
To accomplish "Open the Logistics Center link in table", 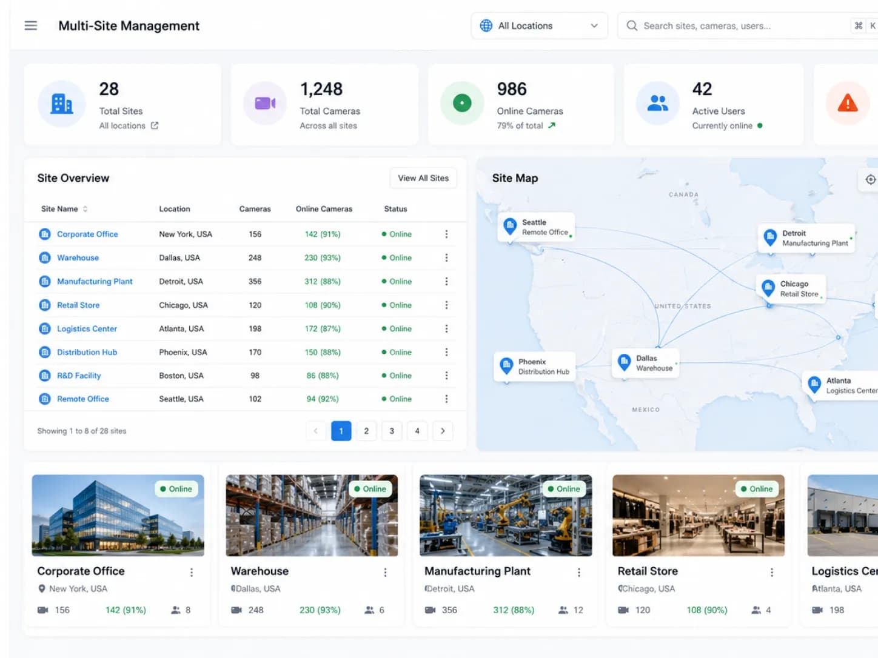I will tap(87, 328).
